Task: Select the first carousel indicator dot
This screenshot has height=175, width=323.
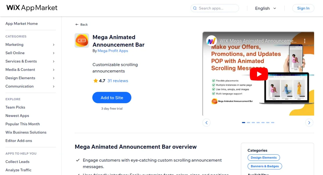Action: [x=244, y=122]
